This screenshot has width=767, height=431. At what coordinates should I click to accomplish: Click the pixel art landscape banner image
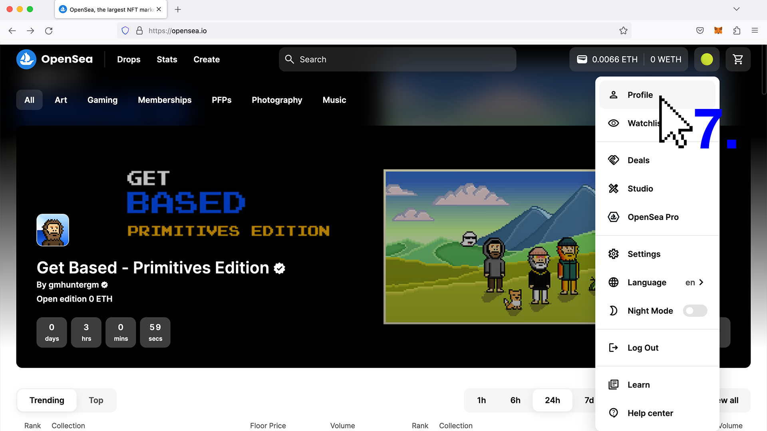click(489, 247)
